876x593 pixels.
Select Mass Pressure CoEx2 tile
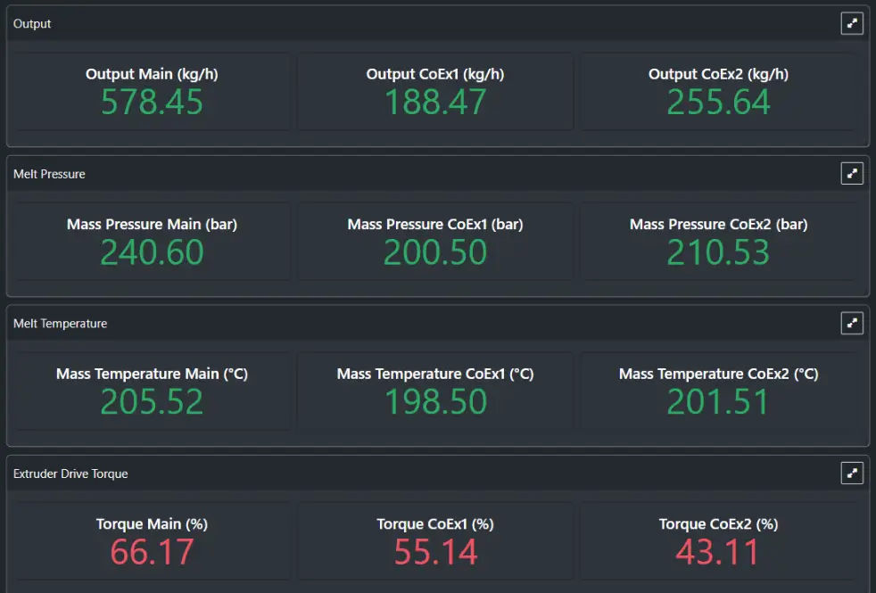pyautogui.click(x=718, y=242)
